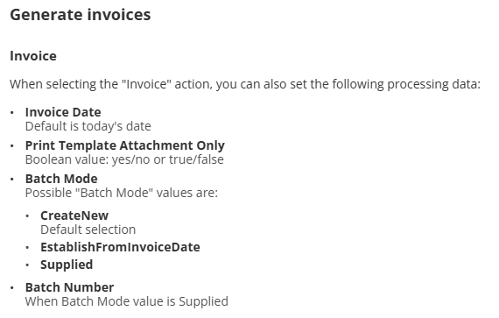Click the Supplied batch mode value
Screen dimensions: 499x318
tap(67, 265)
